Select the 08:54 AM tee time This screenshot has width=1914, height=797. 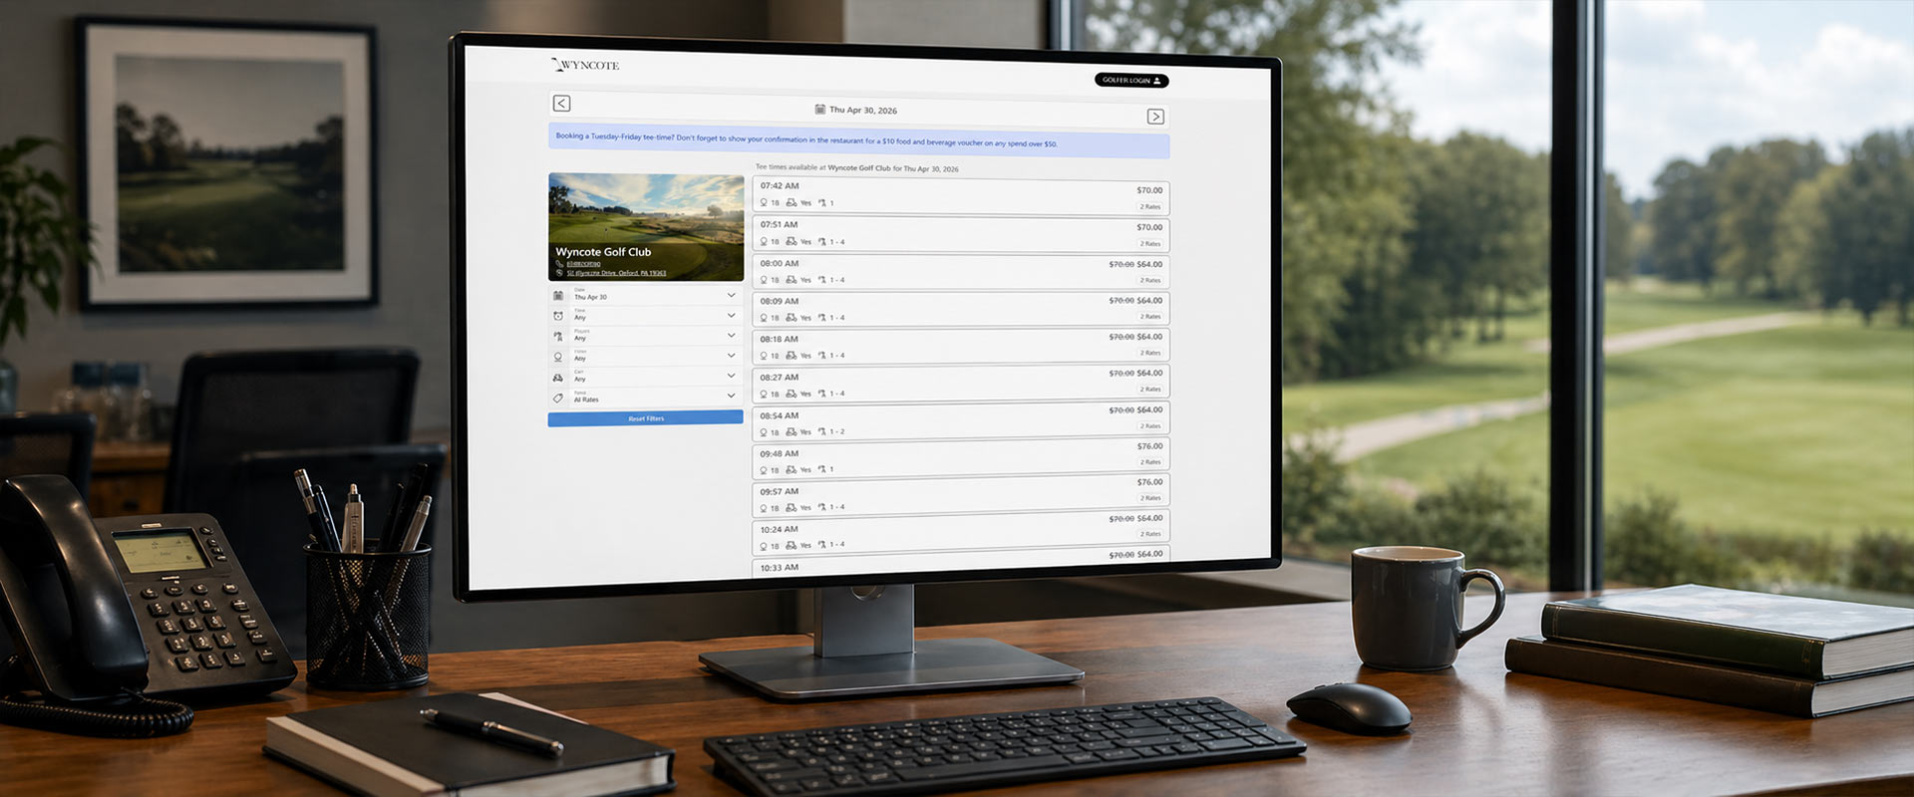pyautogui.click(x=961, y=420)
